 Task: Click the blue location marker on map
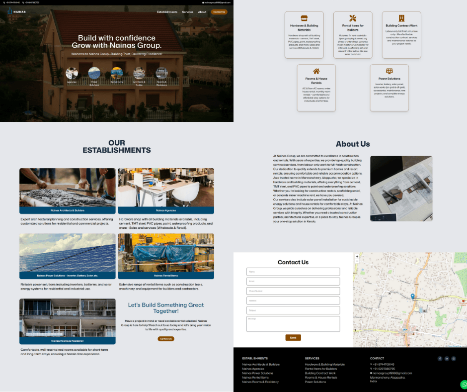coord(412,296)
